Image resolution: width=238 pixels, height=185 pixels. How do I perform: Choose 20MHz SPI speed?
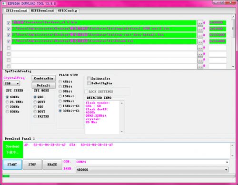click(7, 107)
